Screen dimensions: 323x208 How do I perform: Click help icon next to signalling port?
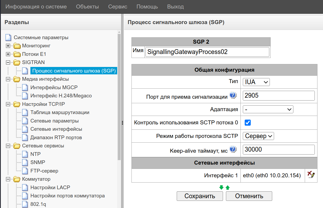coord(233,96)
